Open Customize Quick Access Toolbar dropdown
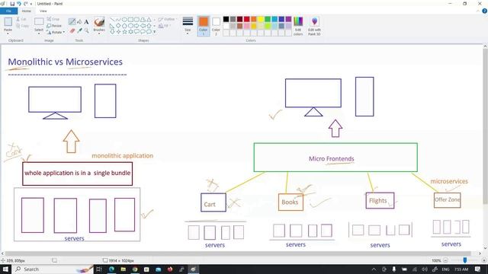Image resolution: width=488 pixels, height=274 pixels. [x=31, y=4]
